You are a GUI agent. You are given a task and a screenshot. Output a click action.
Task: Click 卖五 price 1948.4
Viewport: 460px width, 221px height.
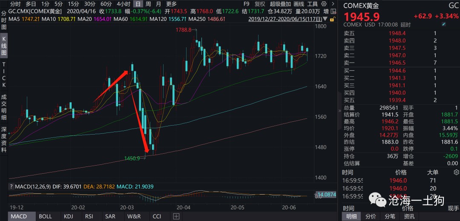397,33
